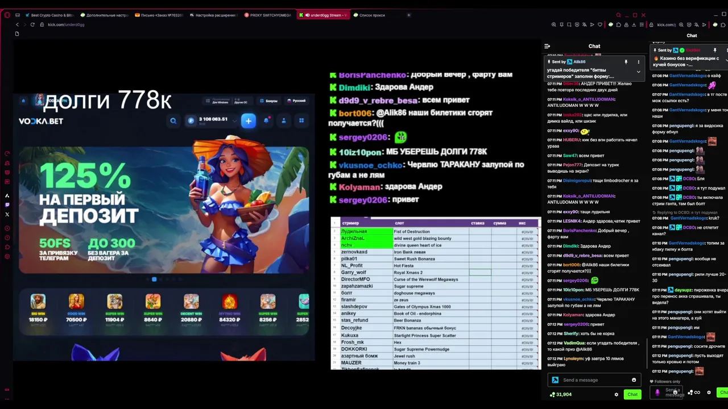The image size is (728, 409).
Task: Click green Chat send button in left chat
Action: pos(632,394)
